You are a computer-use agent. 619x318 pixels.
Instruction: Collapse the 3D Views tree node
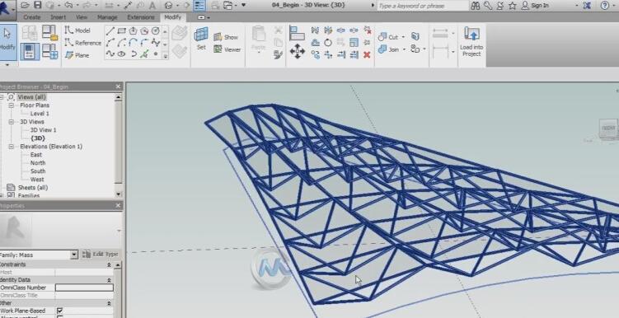pyautogui.click(x=11, y=122)
